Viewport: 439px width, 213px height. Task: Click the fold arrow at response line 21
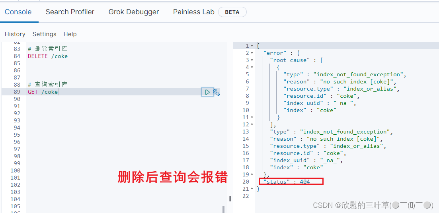click(252, 189)
